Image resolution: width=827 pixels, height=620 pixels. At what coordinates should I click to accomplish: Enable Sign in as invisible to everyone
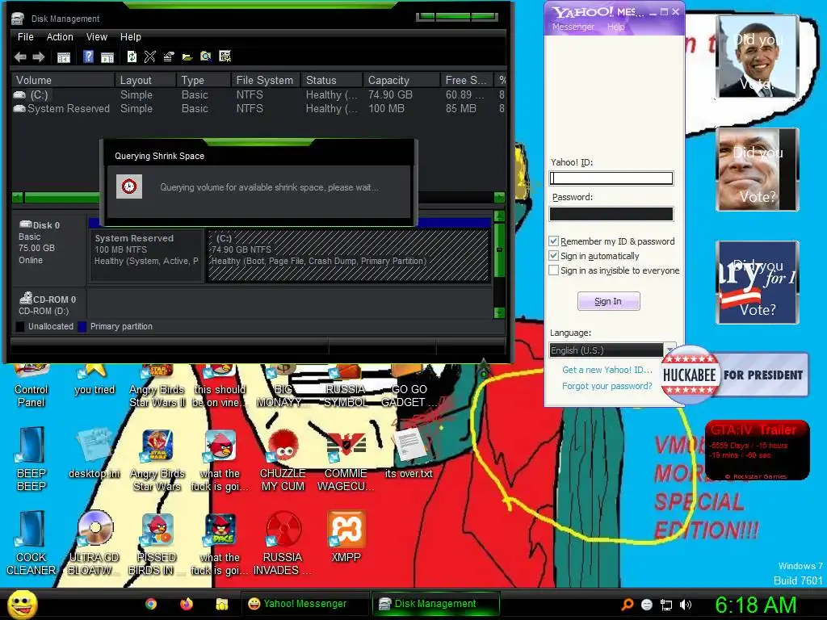553,270
